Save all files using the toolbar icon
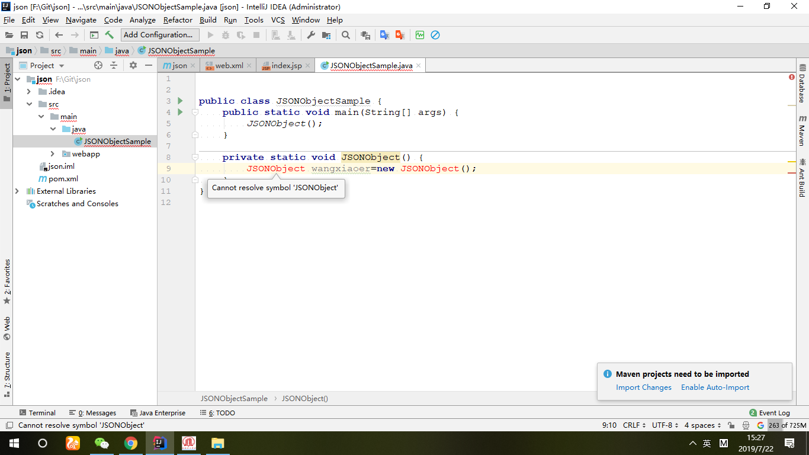The width and height of the screenshot is (809, 455). pyautogui.click(x=24, y=35)
